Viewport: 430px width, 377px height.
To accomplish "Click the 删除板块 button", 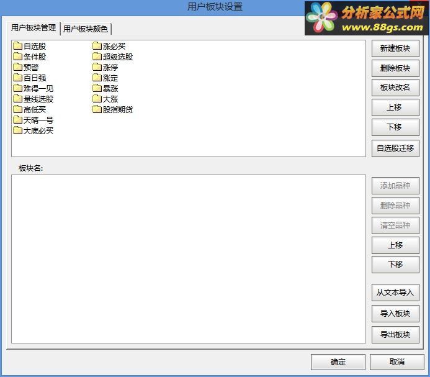I will pyautogui.click(x=395, y=68).
